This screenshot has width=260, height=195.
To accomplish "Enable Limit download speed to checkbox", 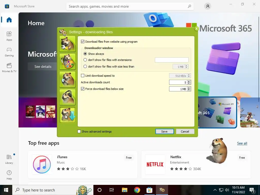I will [83, 76].
